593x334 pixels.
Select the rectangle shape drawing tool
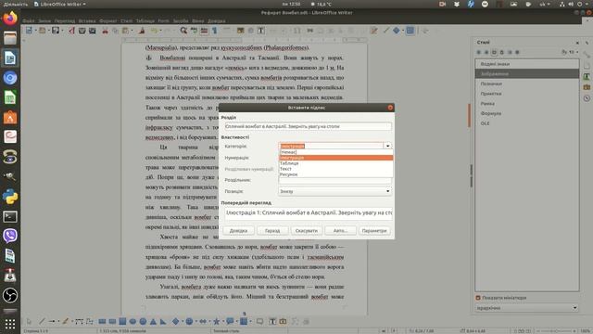102,322
